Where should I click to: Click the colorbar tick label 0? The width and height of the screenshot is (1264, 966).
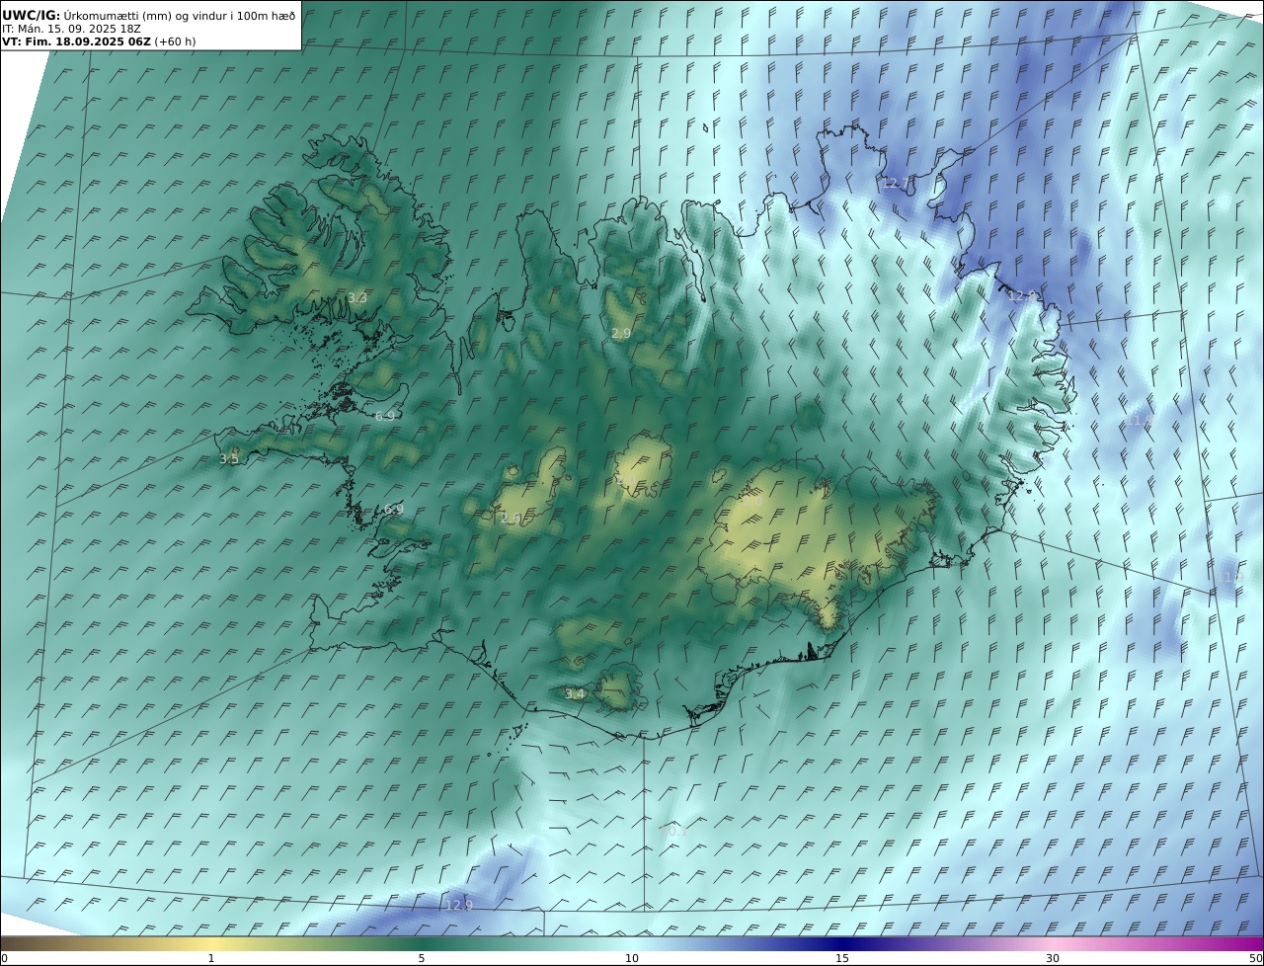4,958
